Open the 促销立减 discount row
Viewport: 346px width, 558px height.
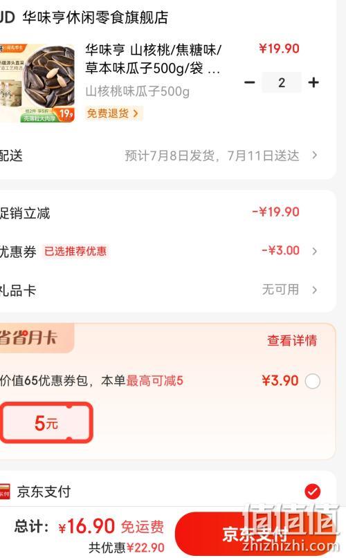pyautogui.click(x=167, y=213)
